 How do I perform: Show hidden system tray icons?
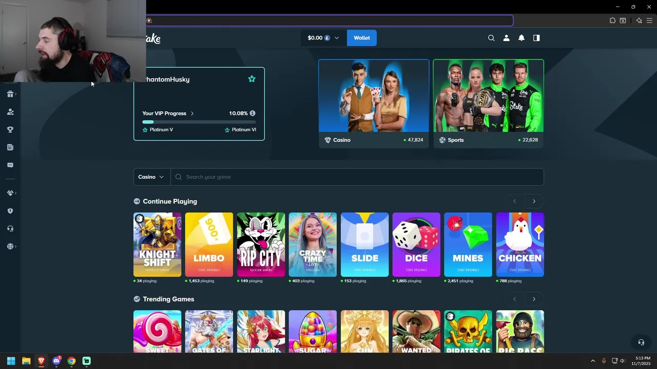pyautogui.click(x=593, y=361)
